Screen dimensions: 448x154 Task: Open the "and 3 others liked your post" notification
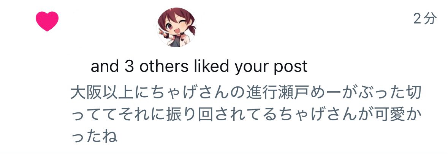tap(199, 66)
